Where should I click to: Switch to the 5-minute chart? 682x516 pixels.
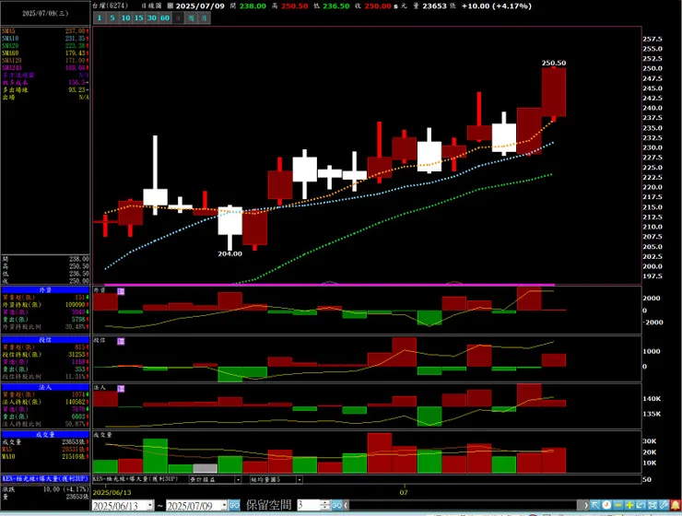pos(112,18)
